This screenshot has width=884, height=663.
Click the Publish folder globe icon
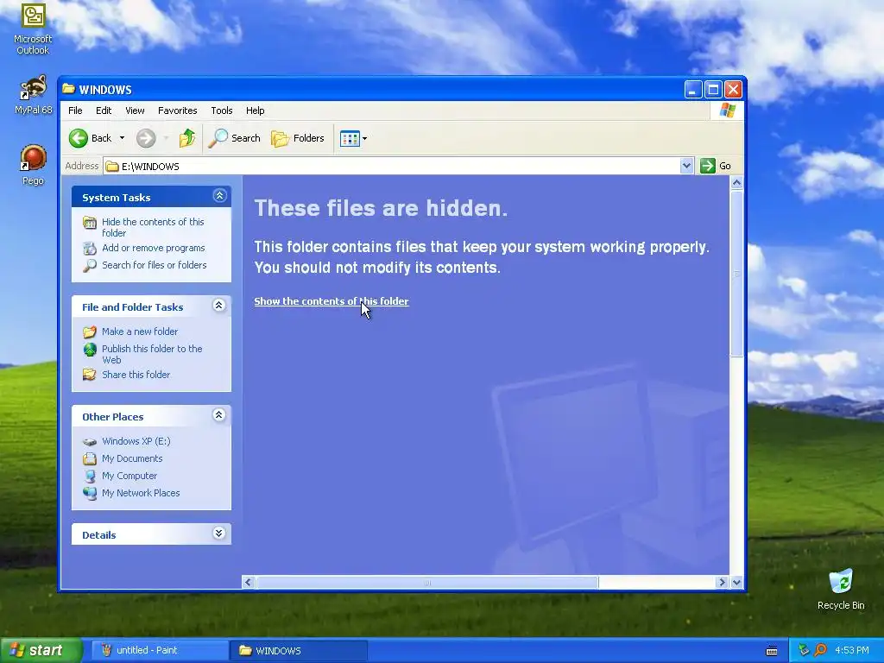click(x=90, y=350)
